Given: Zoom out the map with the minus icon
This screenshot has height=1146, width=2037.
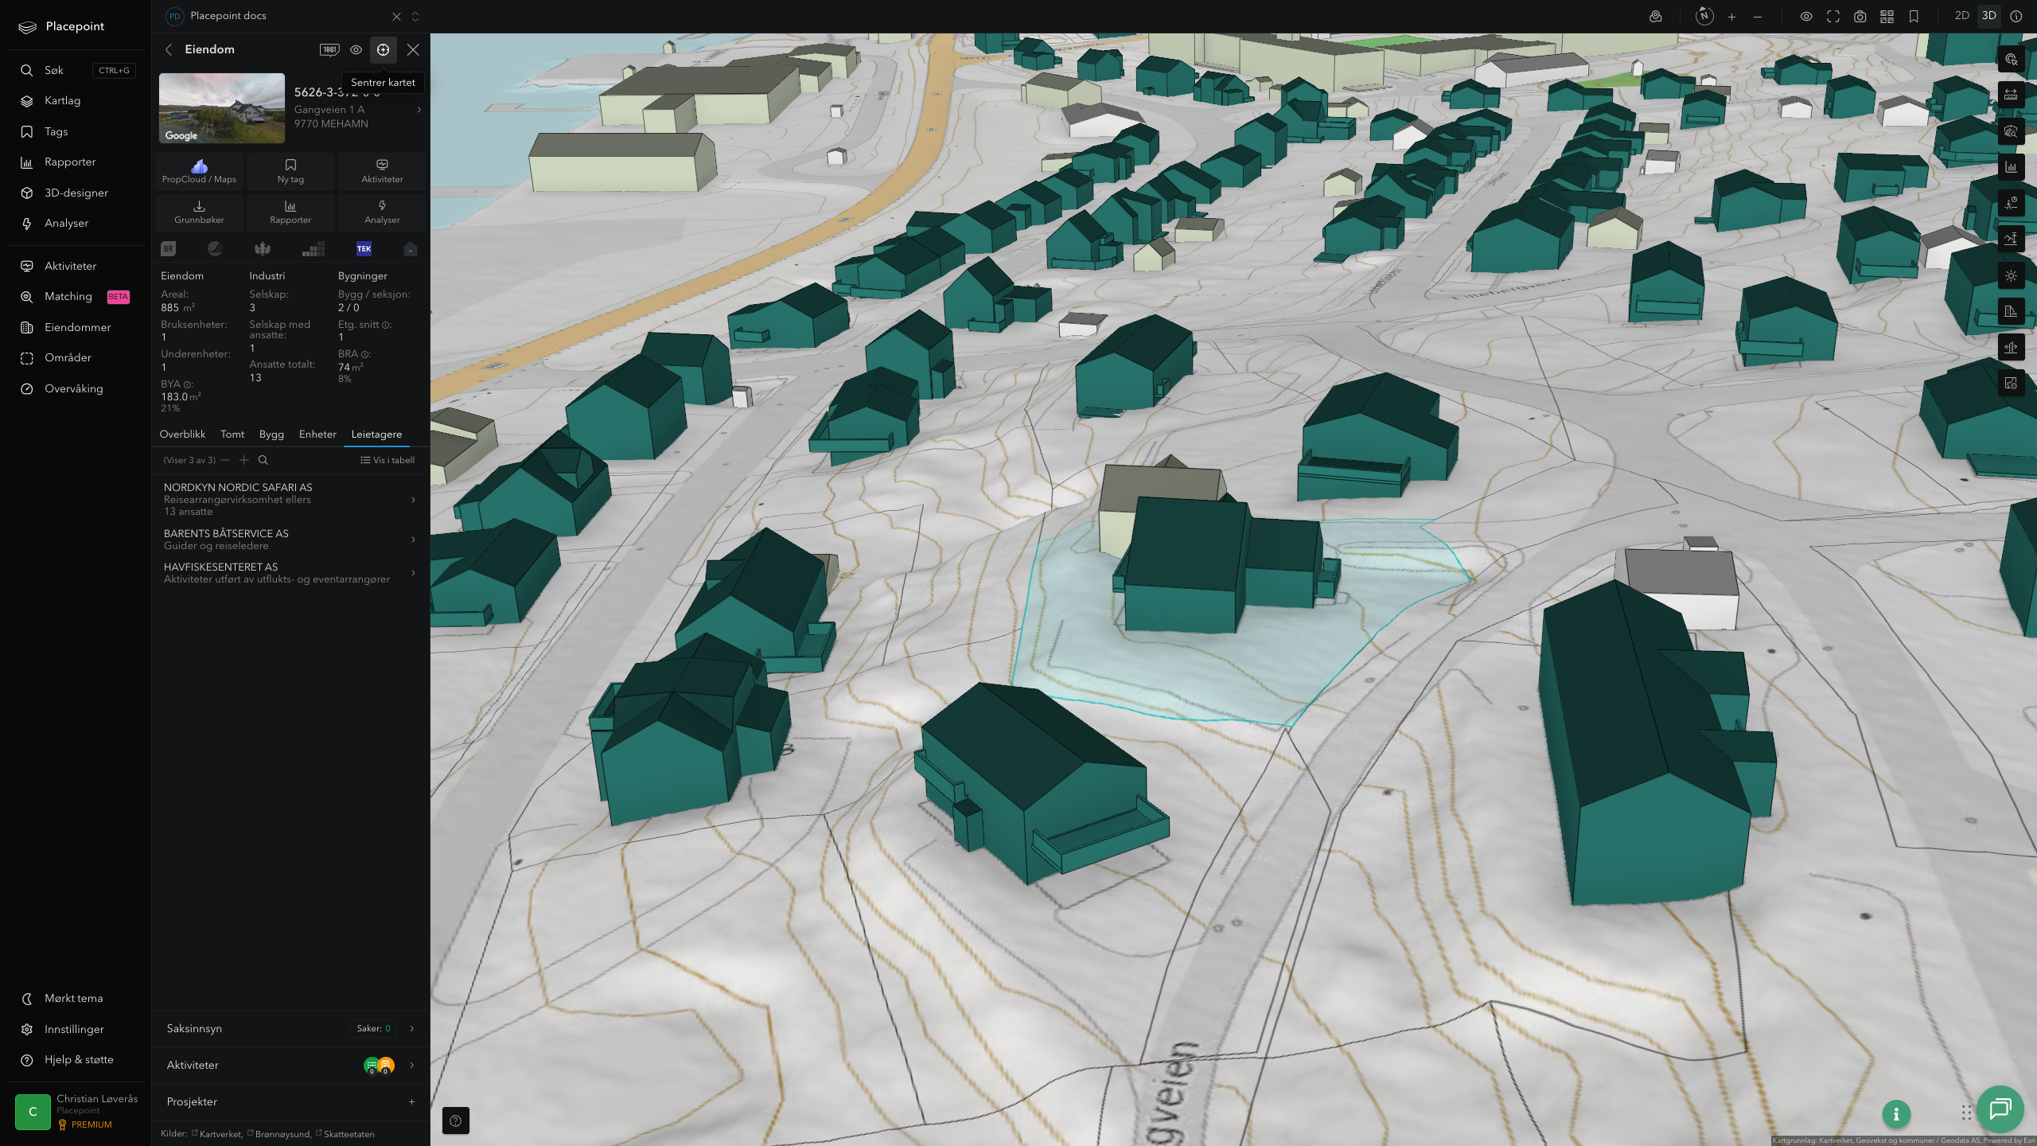Looking at the screenshot, I should [1758, 17].
